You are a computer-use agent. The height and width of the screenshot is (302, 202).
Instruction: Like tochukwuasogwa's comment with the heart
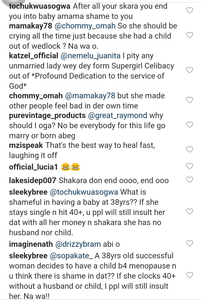pyautogui.click(x=190, y=11)
